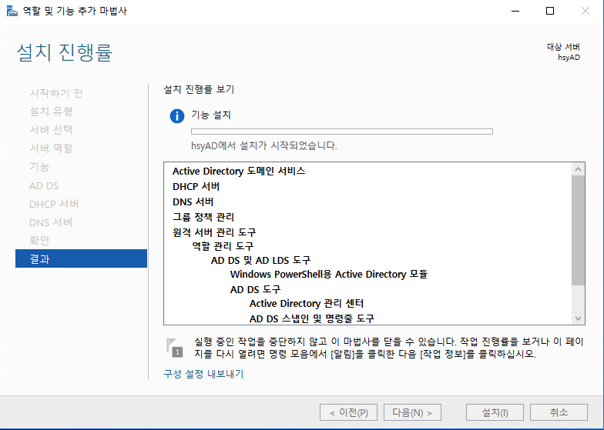Select the 시작하기 전 step
Image resolution: width=604 pixels, height=430 pixels.
55,93
